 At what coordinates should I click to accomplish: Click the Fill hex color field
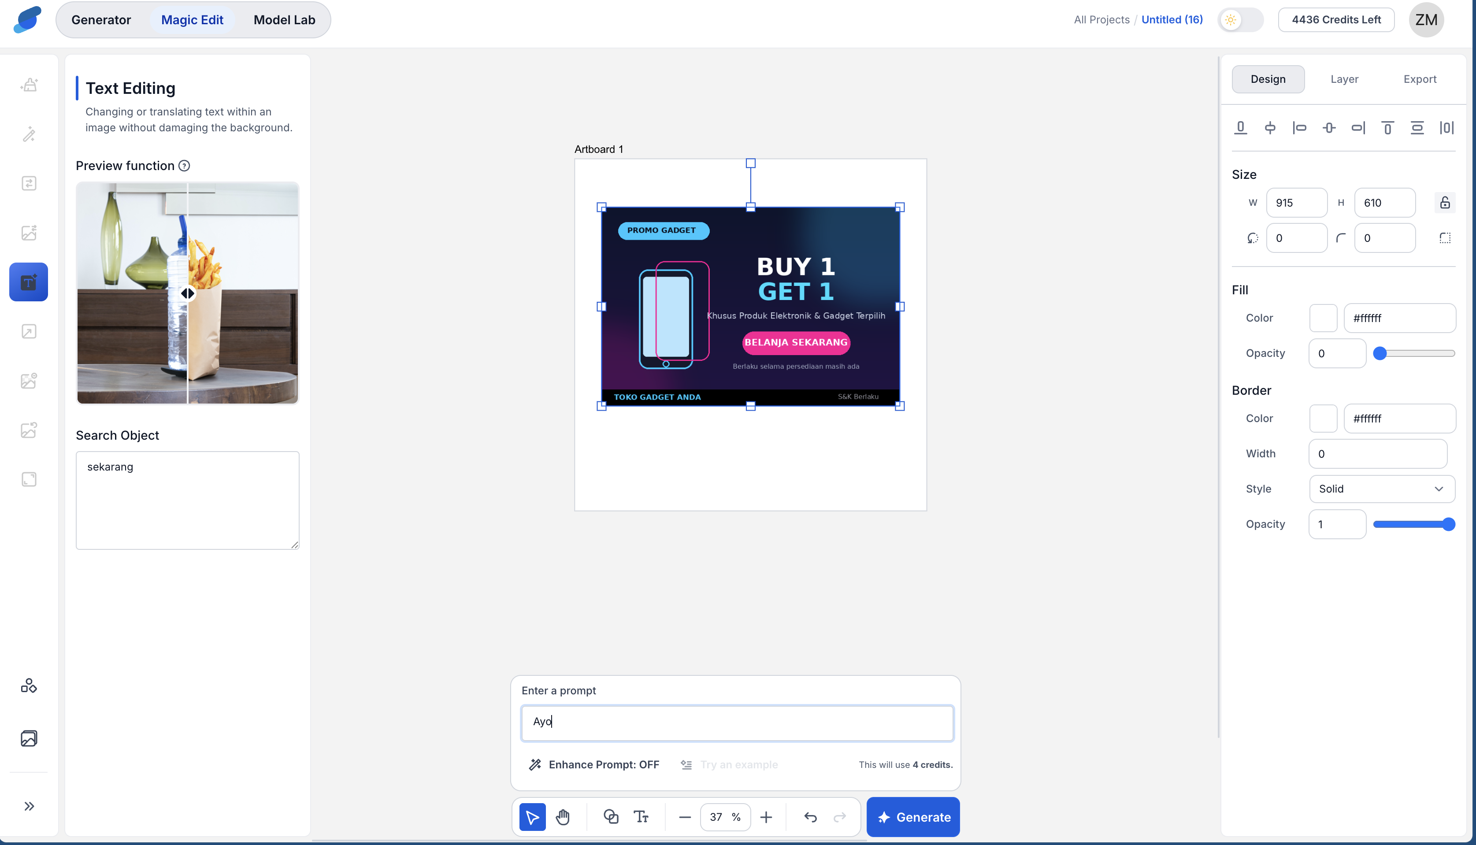pos(1400,318)
